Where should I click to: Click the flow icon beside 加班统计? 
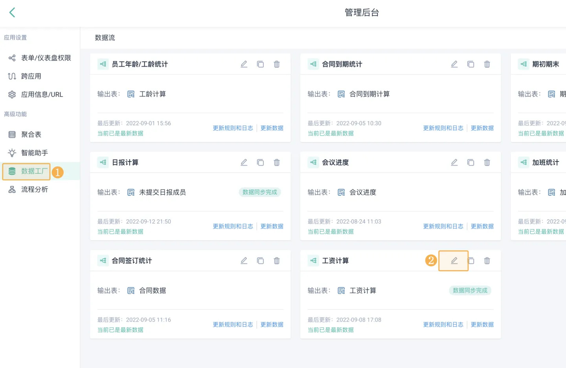tap(524, 162)
